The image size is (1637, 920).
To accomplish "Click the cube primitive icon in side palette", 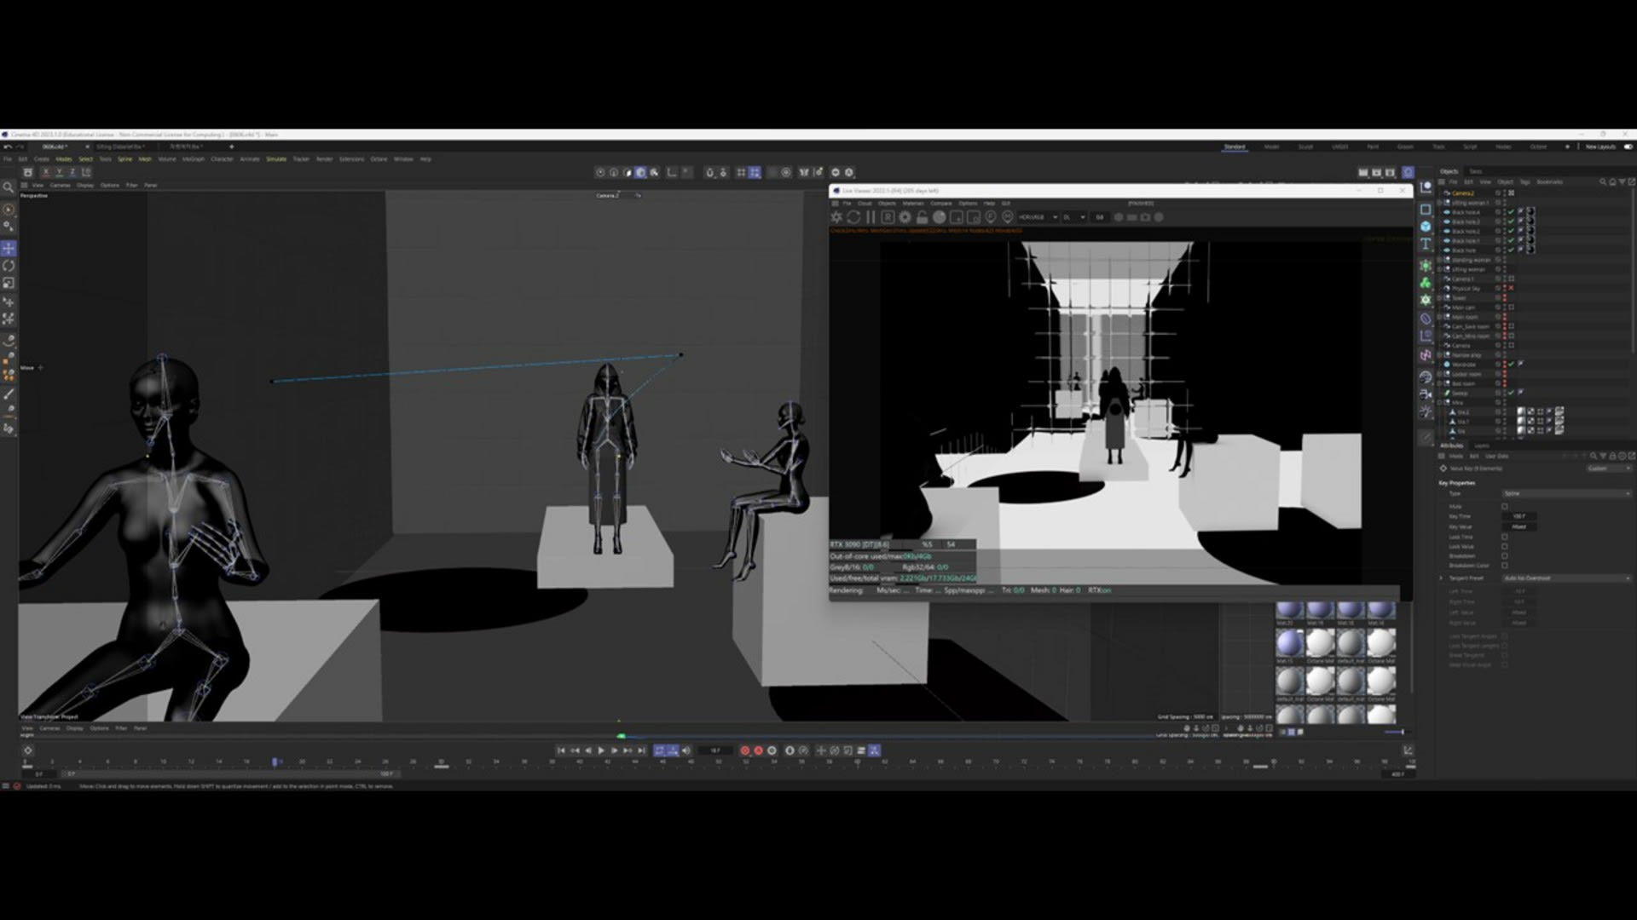I will [1426, 227].
